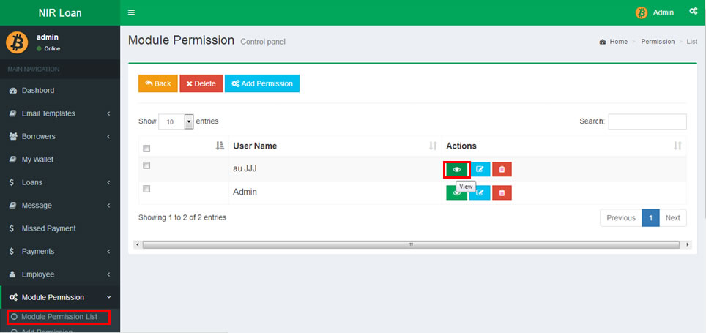Click the Add Permission button
Viewport: 706px width, 333px height.
click(x=262, y=83)
